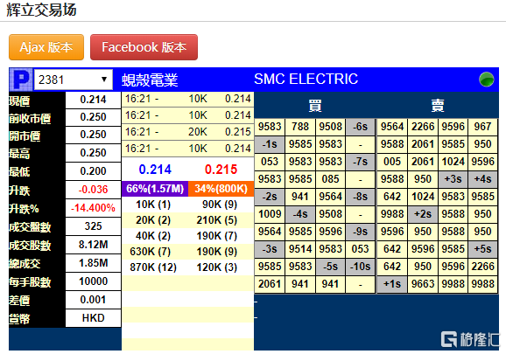Click the ask queue entry 210K (5)
This screenshot has width=506, height=354.
tap(217, 220)
